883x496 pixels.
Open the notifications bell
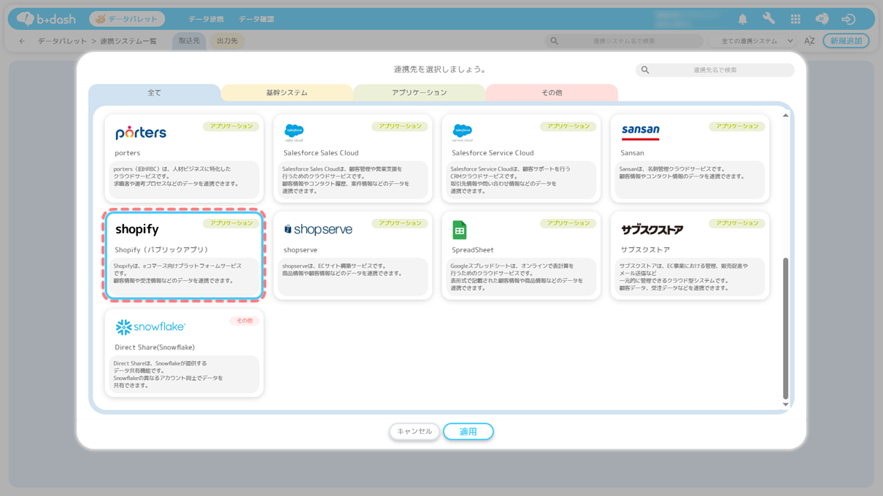(x=743, y=19)
